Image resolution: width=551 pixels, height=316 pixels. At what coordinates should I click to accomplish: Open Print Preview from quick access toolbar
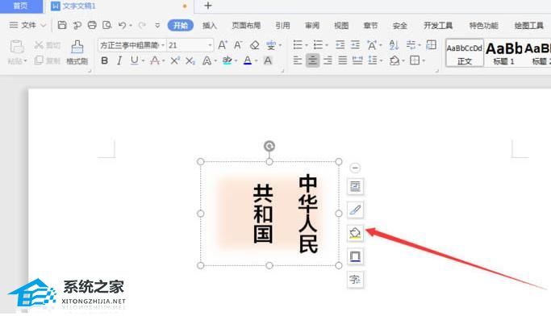[107, 25]
